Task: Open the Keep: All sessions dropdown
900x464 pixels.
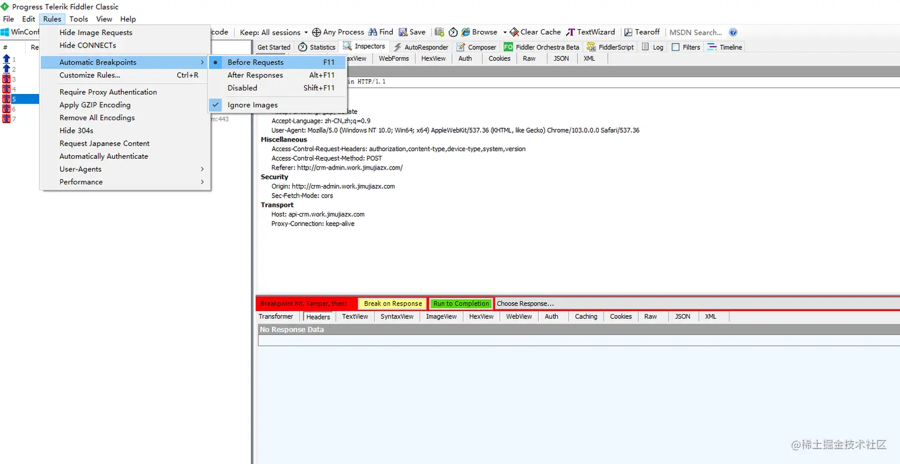Action: [x=274, y=32]
